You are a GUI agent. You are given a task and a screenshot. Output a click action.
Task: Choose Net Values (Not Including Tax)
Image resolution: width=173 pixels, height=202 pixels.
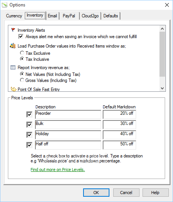pyautogui.click(x=22, y=74)
